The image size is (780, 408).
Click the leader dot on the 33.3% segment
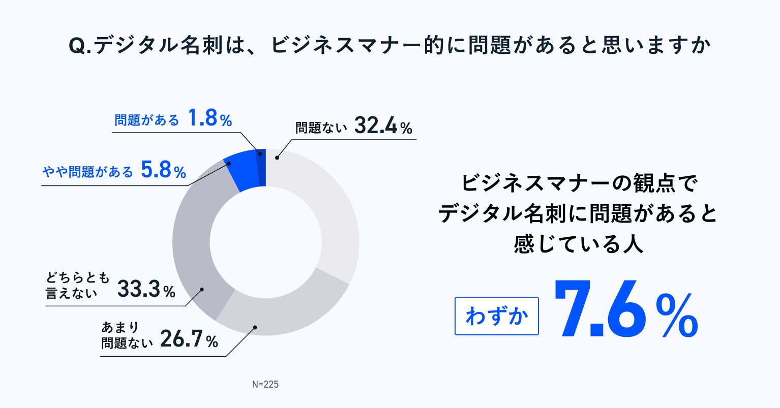202,290
